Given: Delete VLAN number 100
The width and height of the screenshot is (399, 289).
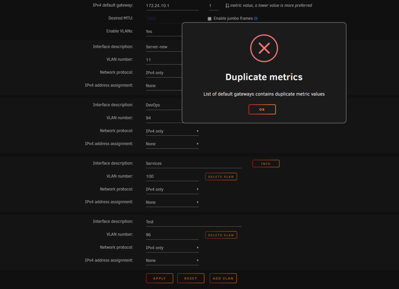Looking at the screenshot, I should click(x=221, y=176).
